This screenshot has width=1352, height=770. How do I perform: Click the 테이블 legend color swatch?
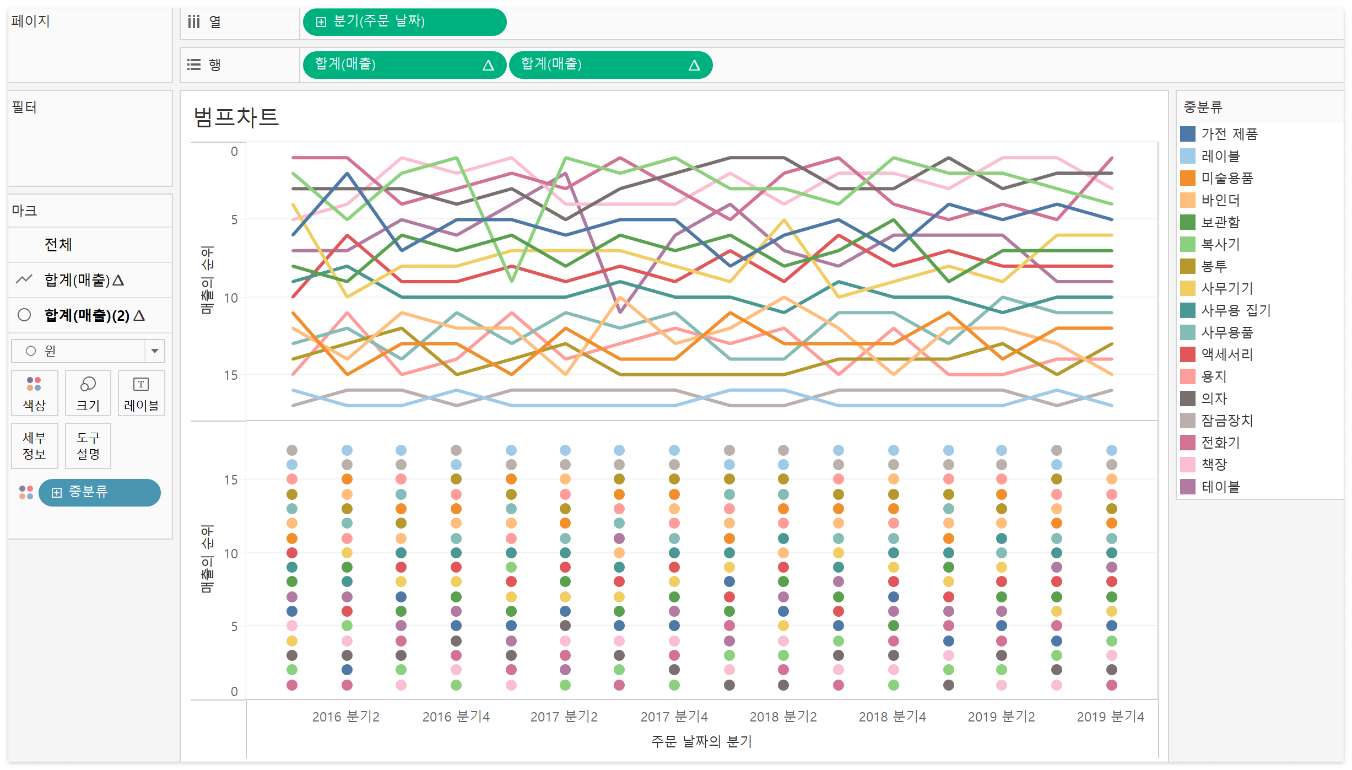(1188, 487)
